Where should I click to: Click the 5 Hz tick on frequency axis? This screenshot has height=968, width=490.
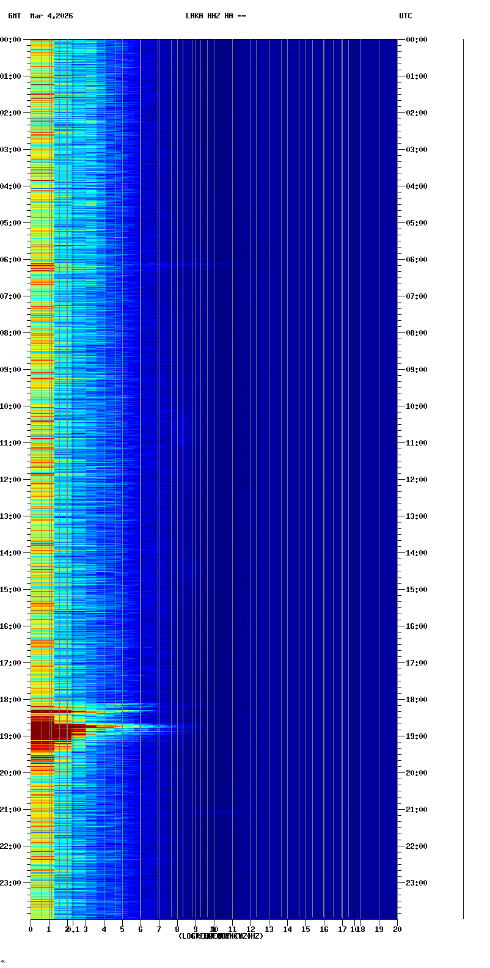click(x=122, y=930)
